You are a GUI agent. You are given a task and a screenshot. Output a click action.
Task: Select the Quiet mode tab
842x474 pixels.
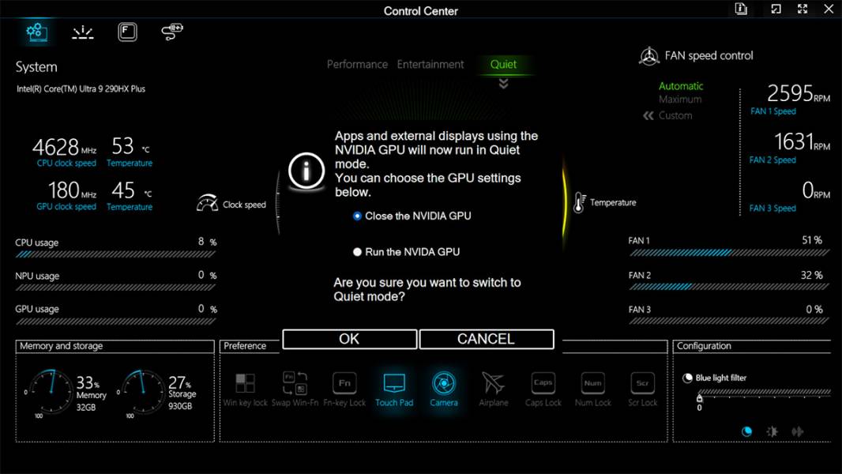coord(503,65)
